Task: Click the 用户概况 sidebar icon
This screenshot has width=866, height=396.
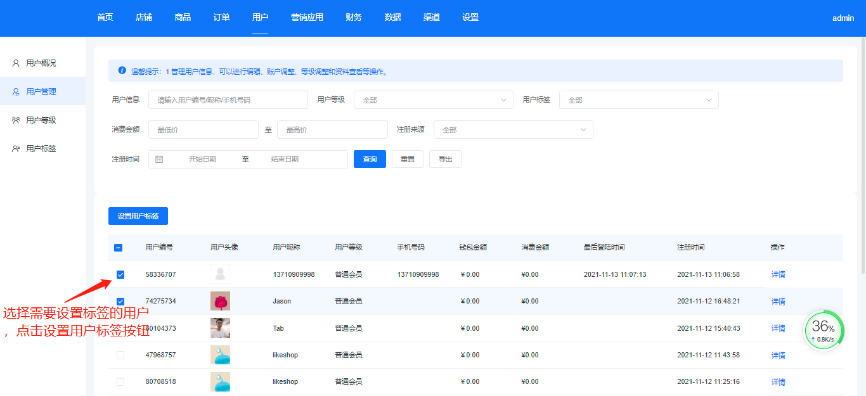Action: coord(16,63)
